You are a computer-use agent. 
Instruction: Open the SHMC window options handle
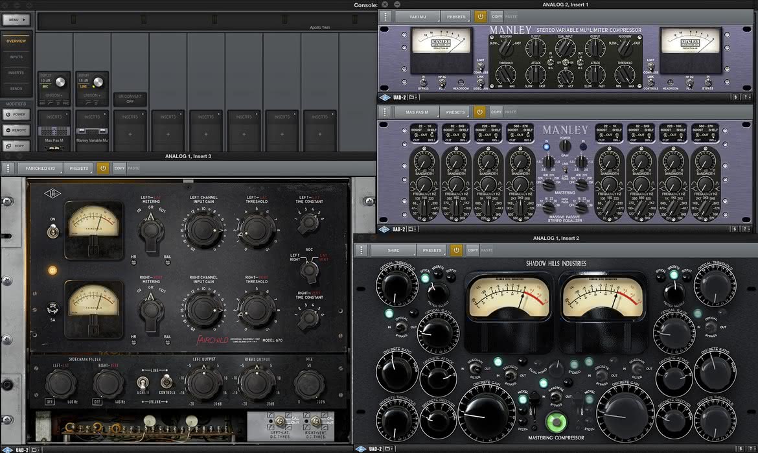coord(361,250)
